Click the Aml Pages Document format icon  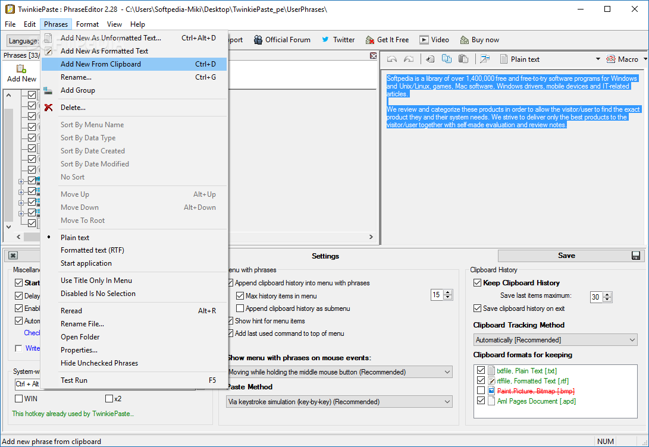[x=491, y=401]
